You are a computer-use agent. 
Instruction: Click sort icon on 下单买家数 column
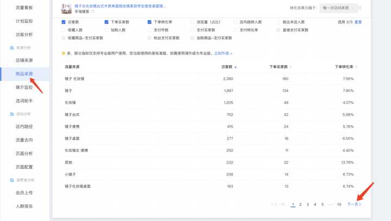click(291, 67)
